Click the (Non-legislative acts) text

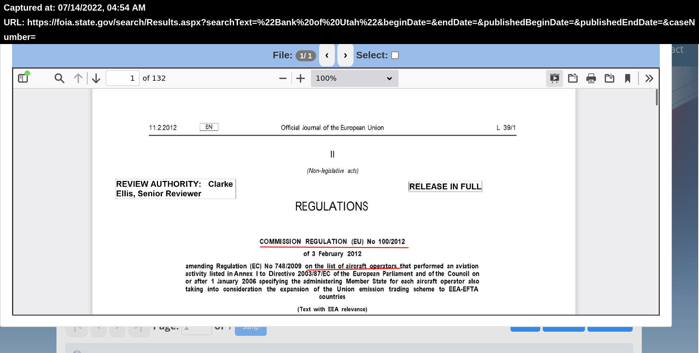[333, 171]
